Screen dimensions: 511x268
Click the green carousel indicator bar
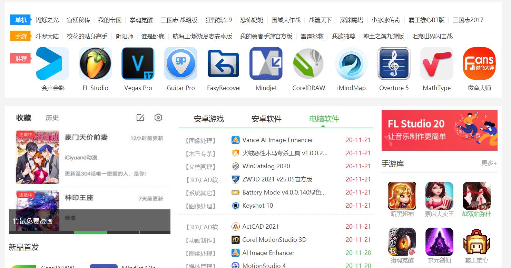tap(90, 232)
